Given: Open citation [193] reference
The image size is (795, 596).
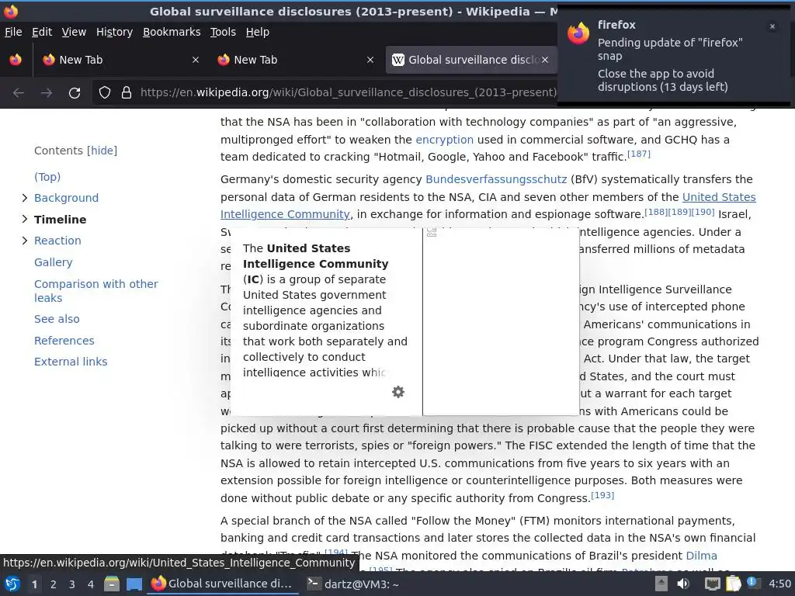Looking at the screenshot, I should [602, 495].
